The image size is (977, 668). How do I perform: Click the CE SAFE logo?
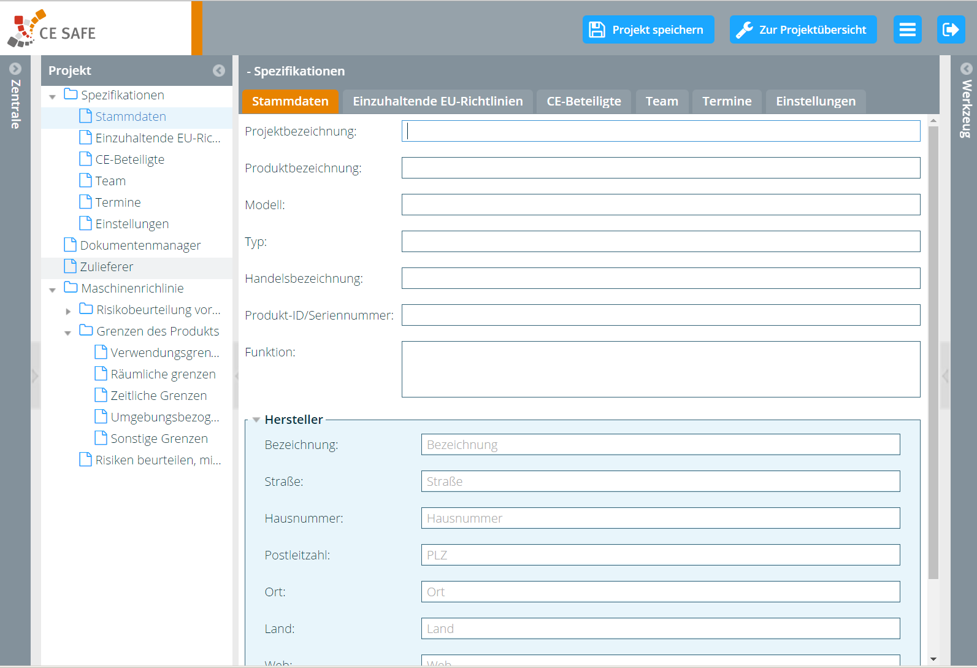pos(52,29)
